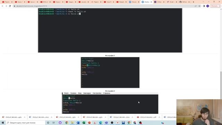222x125 pixels.
Task: Click the page vertical scrollbar thumb
Action: [221, 85]
